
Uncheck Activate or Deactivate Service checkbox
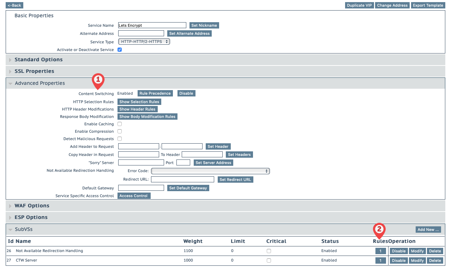click(x=120, y=50)
